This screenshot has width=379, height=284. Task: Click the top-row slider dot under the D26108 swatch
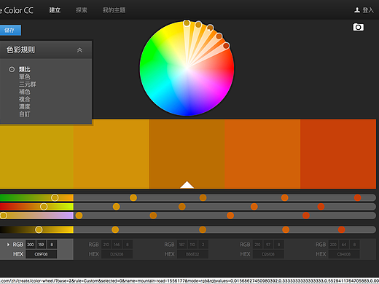pos(284,197)
